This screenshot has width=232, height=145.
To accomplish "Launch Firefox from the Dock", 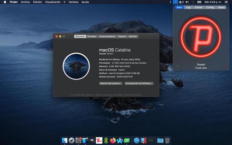I will (x=113, y=140).
